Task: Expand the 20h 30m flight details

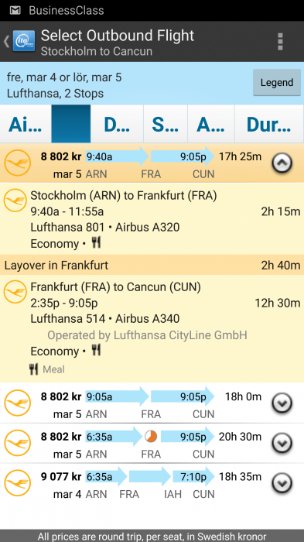Action: pyautogui.click(x=282, y=442)
